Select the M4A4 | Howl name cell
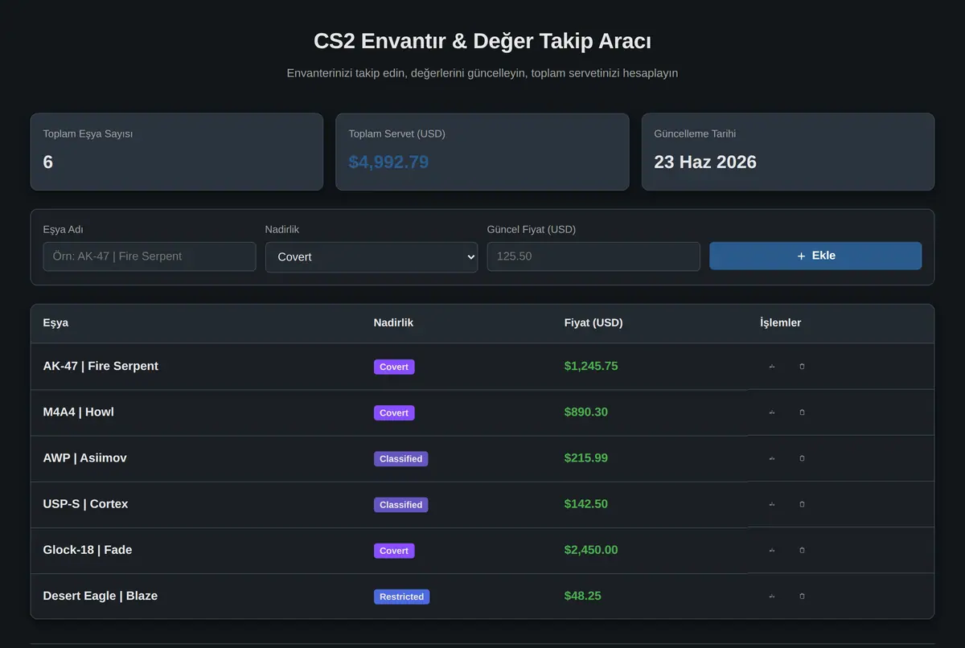965x648 pixels. (79, 412)
